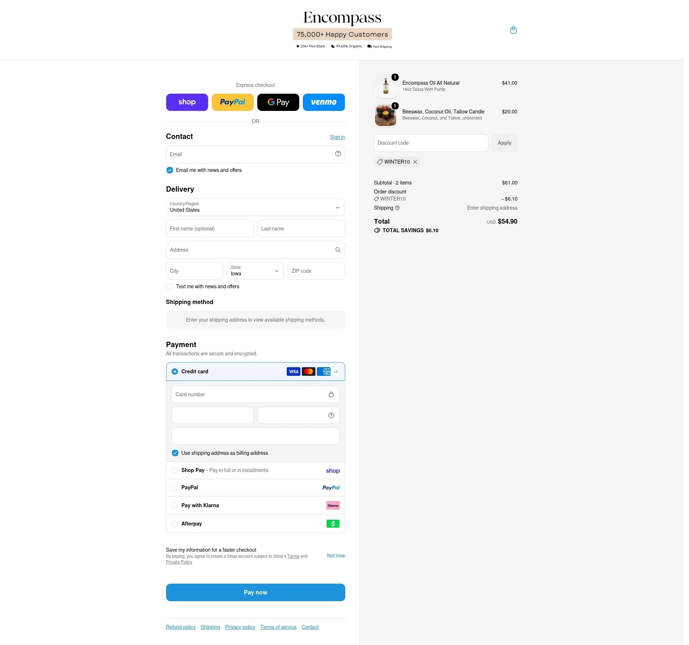Click the "$54.90" total amount
Image resolution: width=689 pixels, height=645 pixels.
(507, 221)
